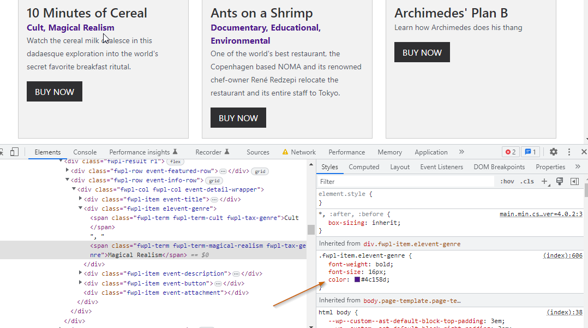Select Styles sidebar tab

(329, 167)
